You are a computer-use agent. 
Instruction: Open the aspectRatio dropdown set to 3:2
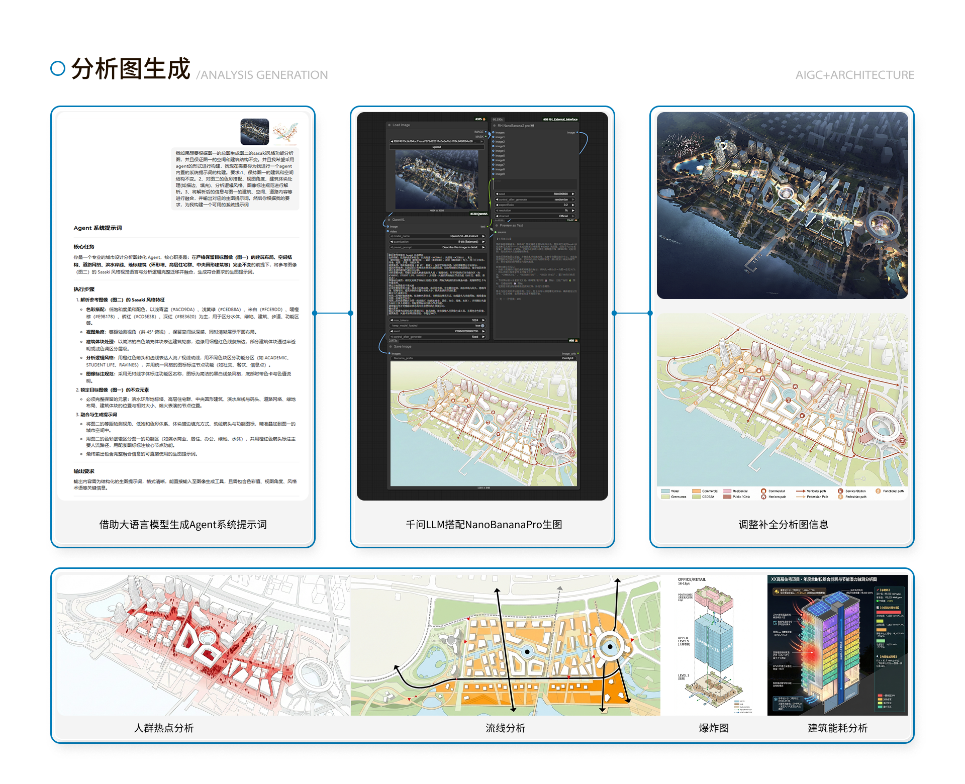click(x=535, y=205)
